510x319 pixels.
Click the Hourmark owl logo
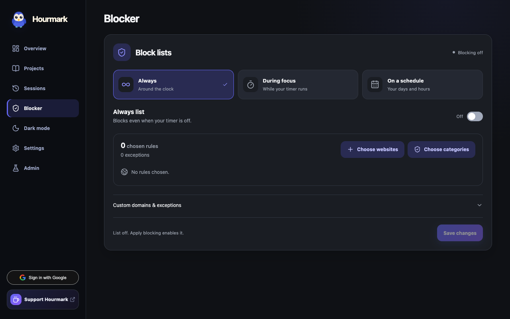point(19,19)
